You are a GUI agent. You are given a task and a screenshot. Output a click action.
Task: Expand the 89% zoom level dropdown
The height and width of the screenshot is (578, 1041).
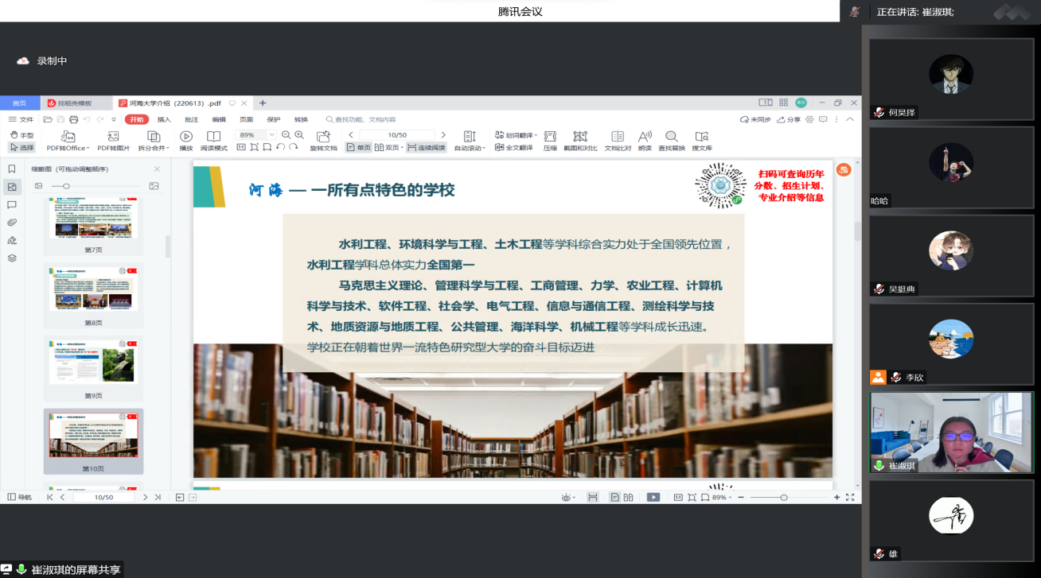[x=271, y=135]
